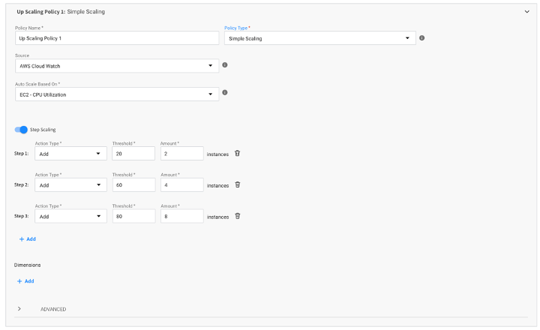
Task: Open the AWS Cloud Watch source dropdown
Action: point(116,66)
